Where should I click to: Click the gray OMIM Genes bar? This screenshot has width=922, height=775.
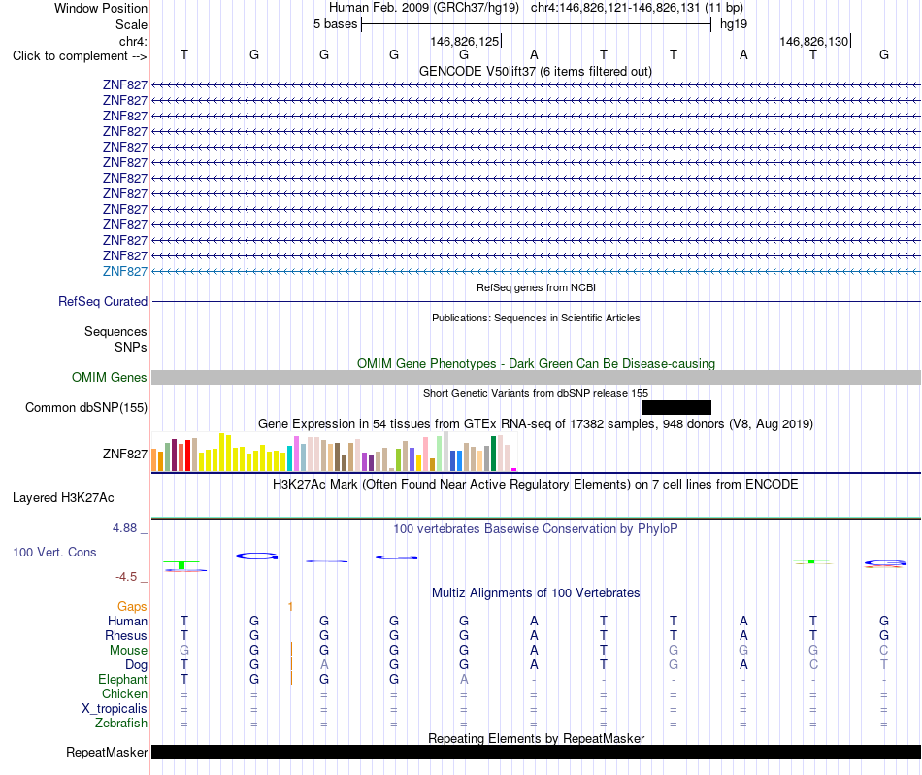click(536, 377)
